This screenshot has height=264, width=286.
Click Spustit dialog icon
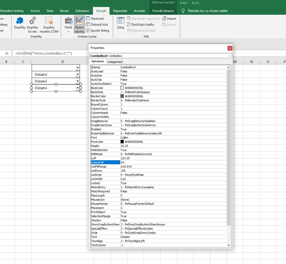[x=88, y=31]
